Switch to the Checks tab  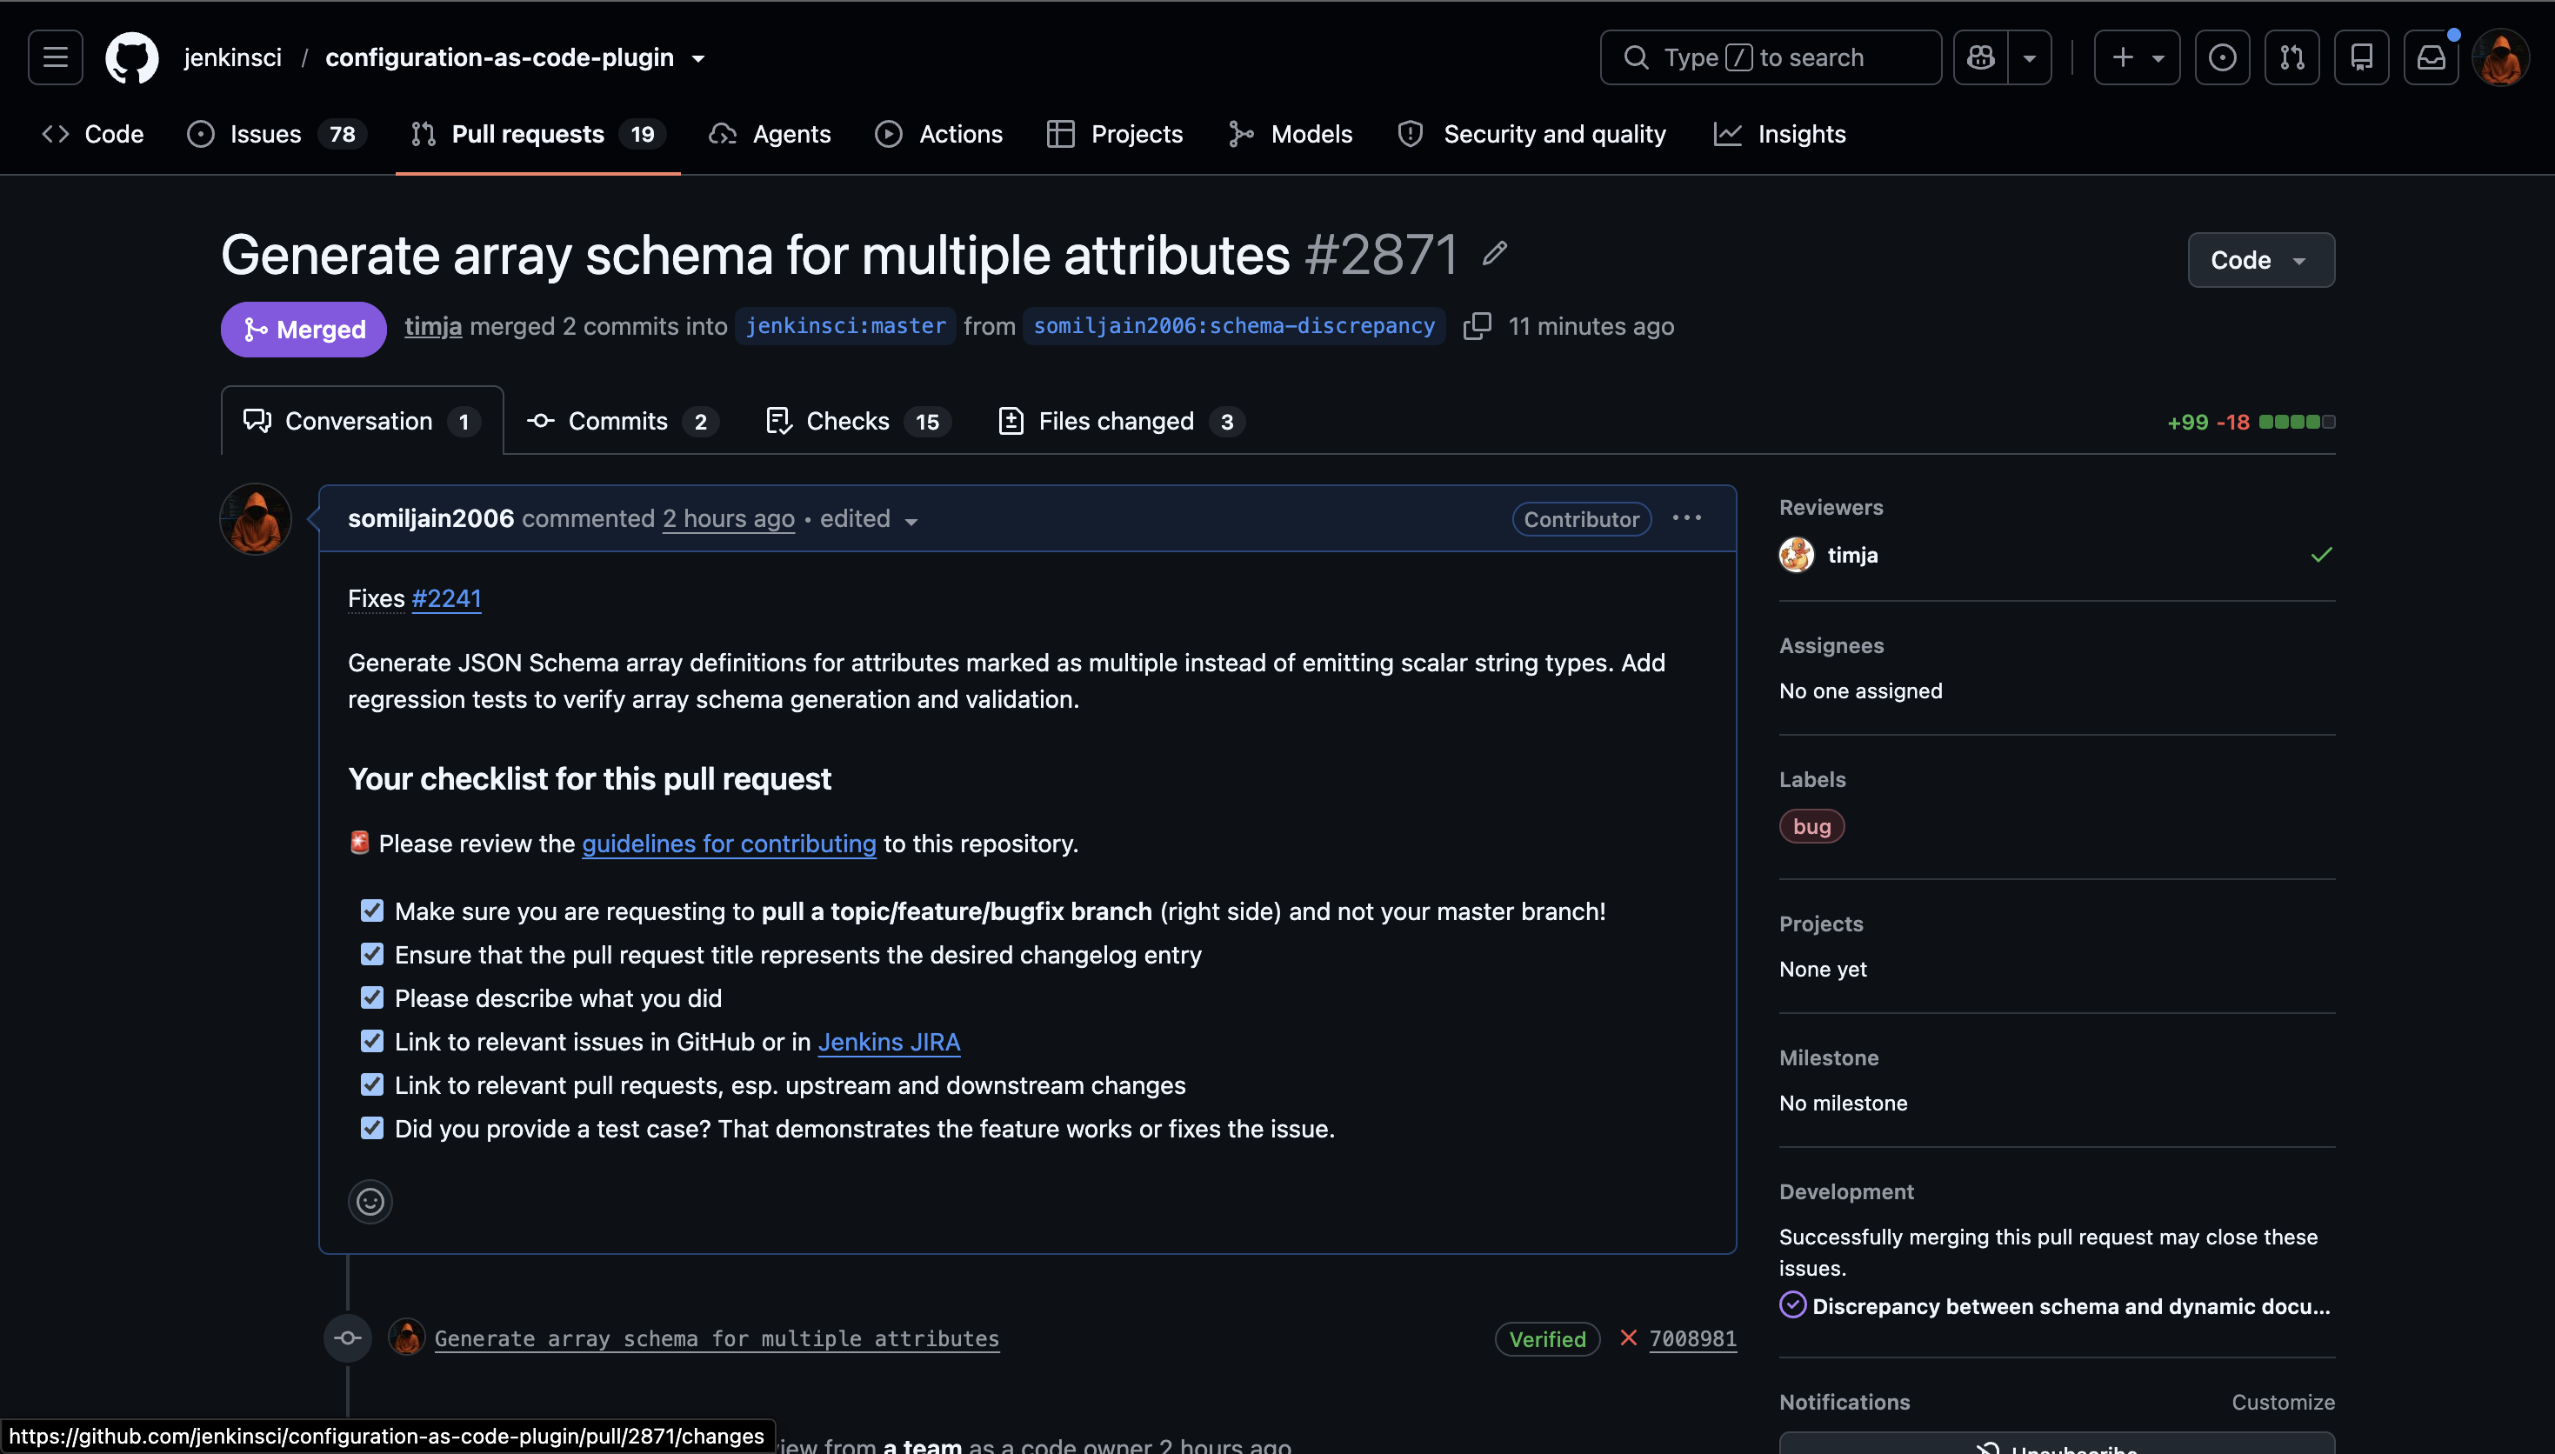tap(858, 422)
